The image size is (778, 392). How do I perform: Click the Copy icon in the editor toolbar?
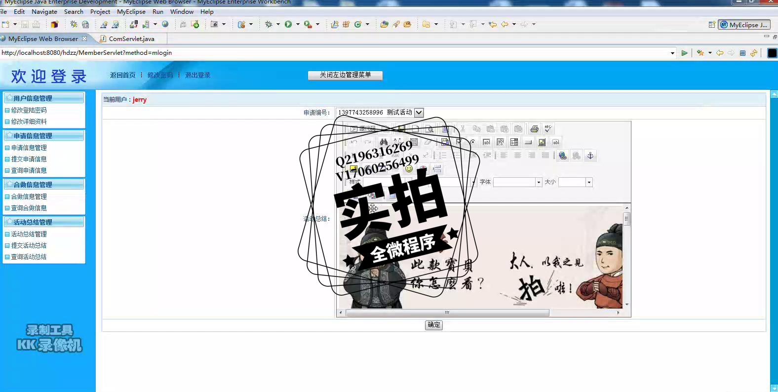click(477, 129)
